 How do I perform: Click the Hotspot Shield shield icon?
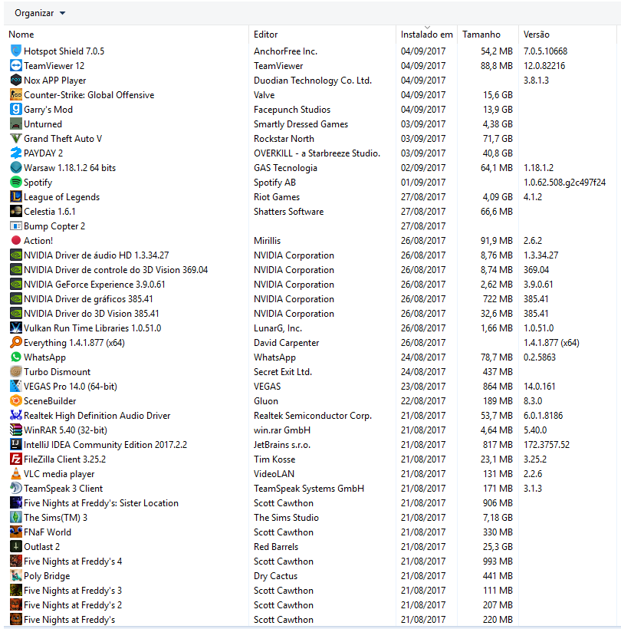15,51
